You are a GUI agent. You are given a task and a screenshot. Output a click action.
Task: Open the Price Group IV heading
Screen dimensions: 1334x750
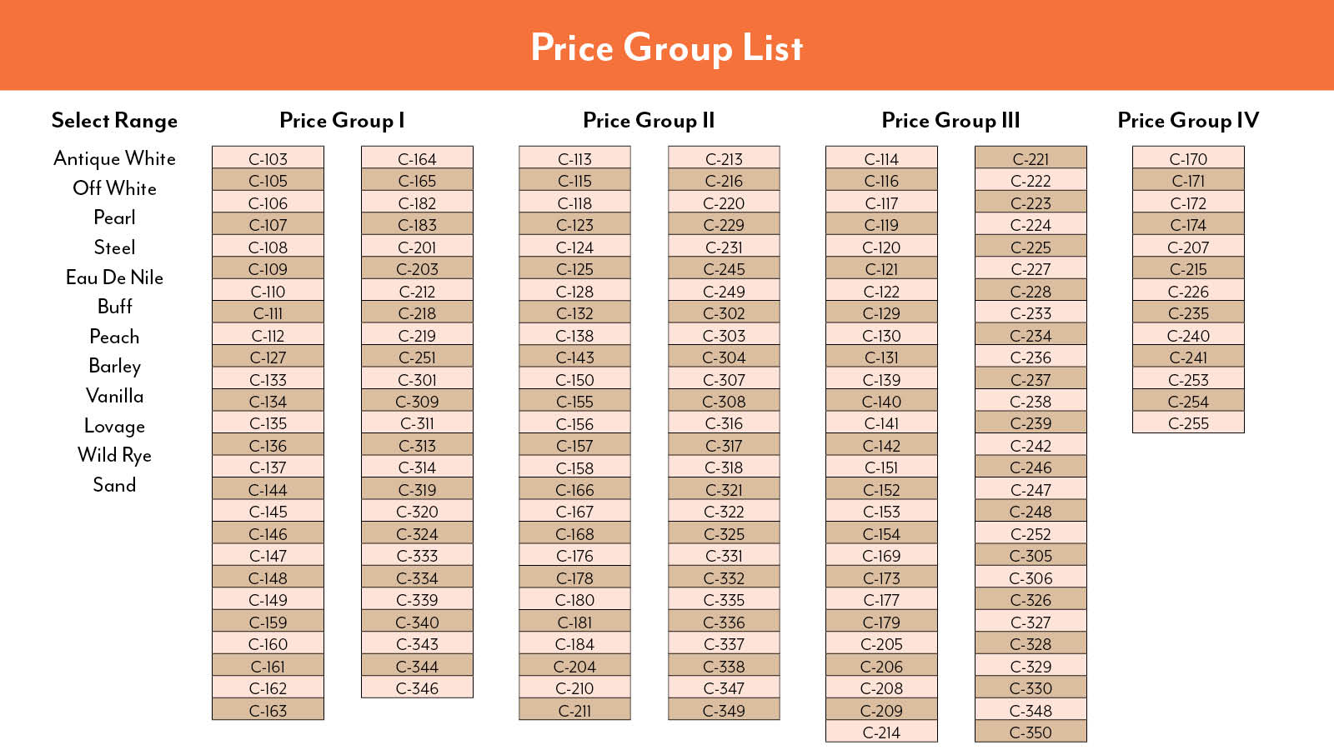pos(1188,121)
